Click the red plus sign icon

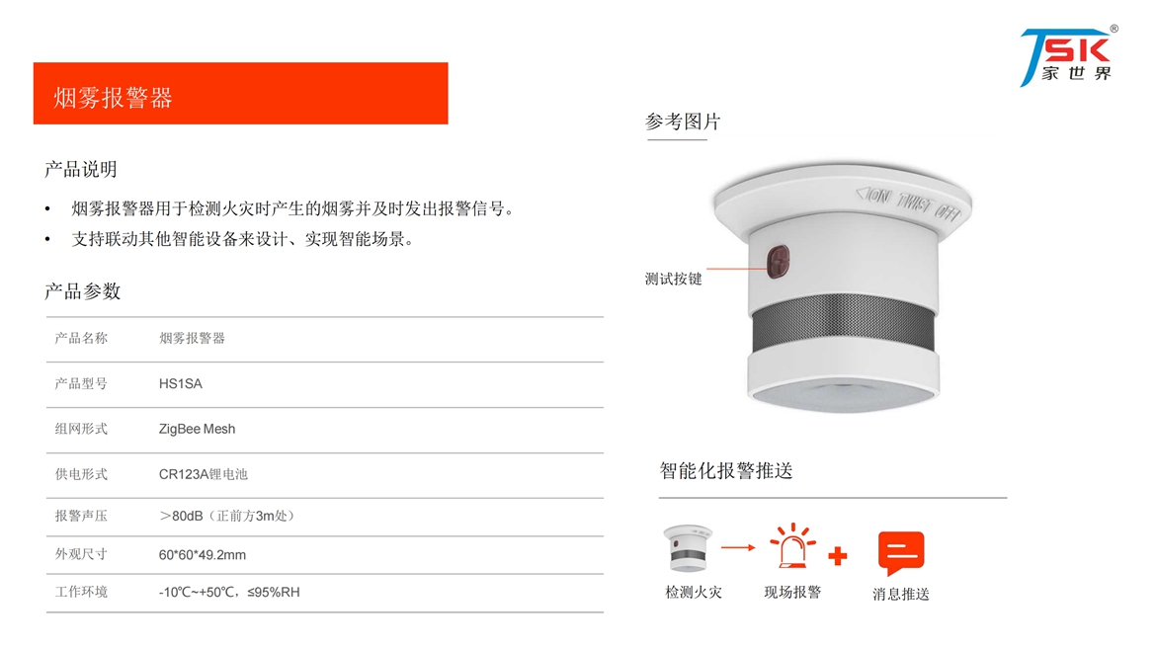coord(838,556)
